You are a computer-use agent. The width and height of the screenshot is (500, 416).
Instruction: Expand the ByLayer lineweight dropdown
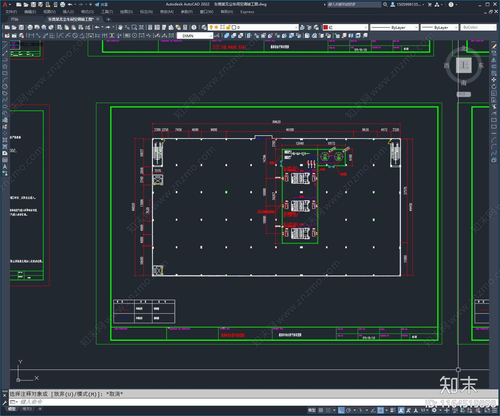(439, 27)
